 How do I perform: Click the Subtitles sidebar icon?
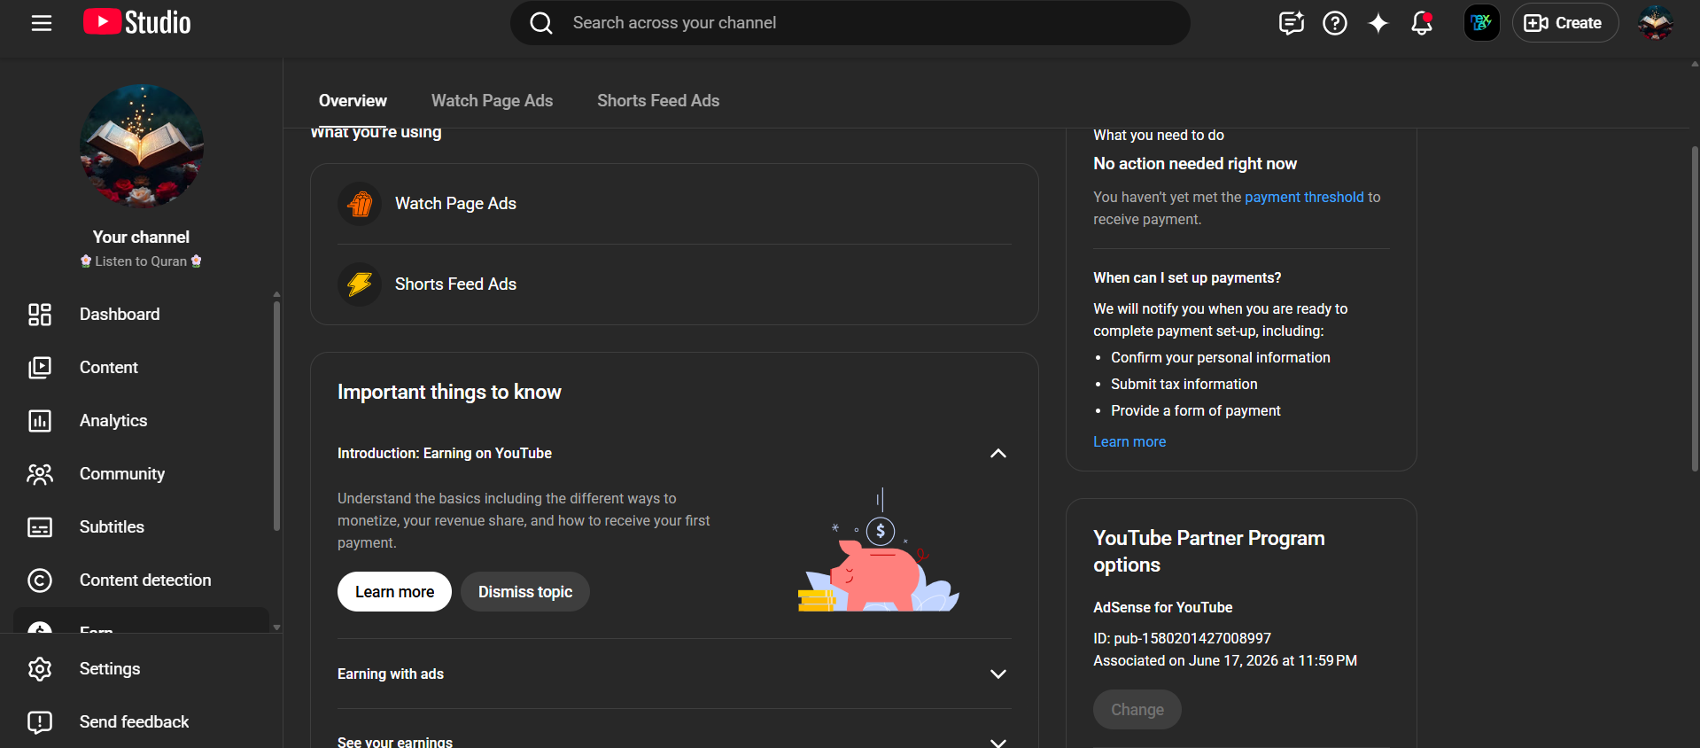[x=40, y=527]
